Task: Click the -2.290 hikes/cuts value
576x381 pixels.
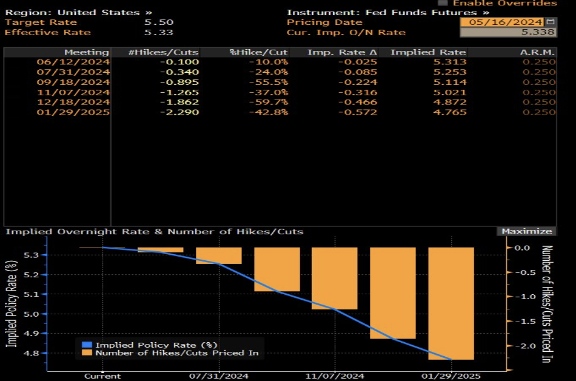Action: (179, 112)
